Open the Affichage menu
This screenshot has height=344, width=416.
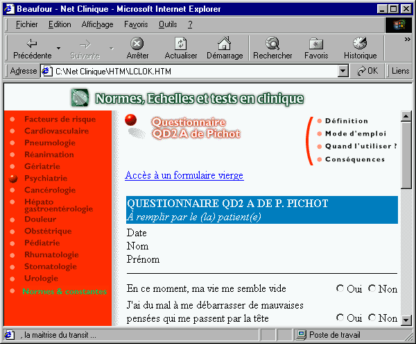click(97, 24)
